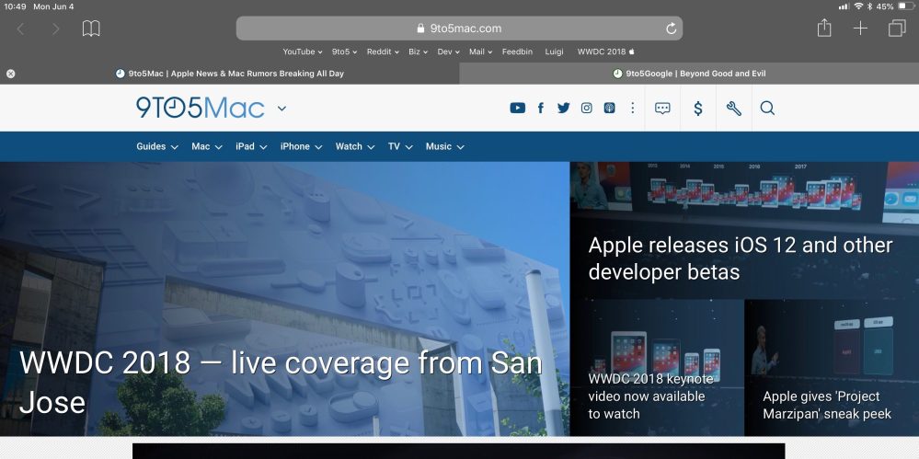Open the speech bubble tips icon
This screenshot has height=459, width=919.
pyautogui.click(x=662, y=109)
